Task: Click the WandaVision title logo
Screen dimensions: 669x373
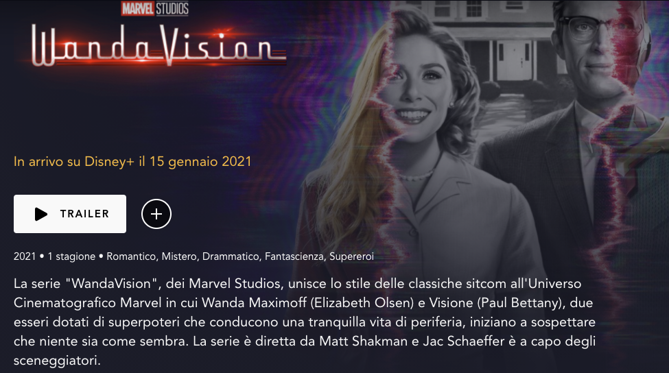Action: pos(159,46)
